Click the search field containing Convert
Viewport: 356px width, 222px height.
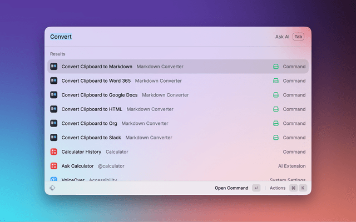pyautogui.click(x=156, y=37)
